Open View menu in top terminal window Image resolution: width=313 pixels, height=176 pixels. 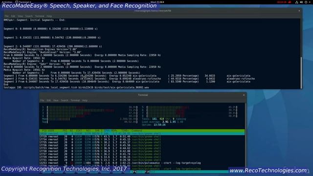click(x=20, y=16)
